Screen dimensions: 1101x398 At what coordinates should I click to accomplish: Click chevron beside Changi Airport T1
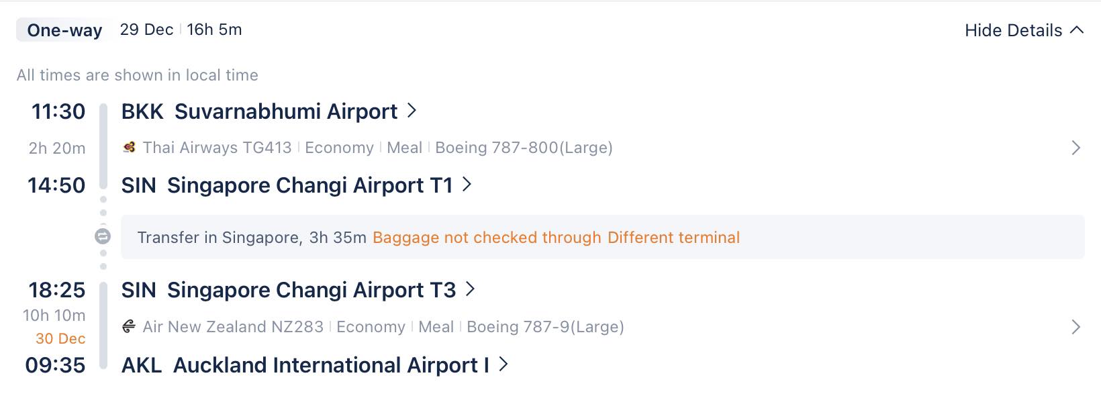tap(467, 184)
